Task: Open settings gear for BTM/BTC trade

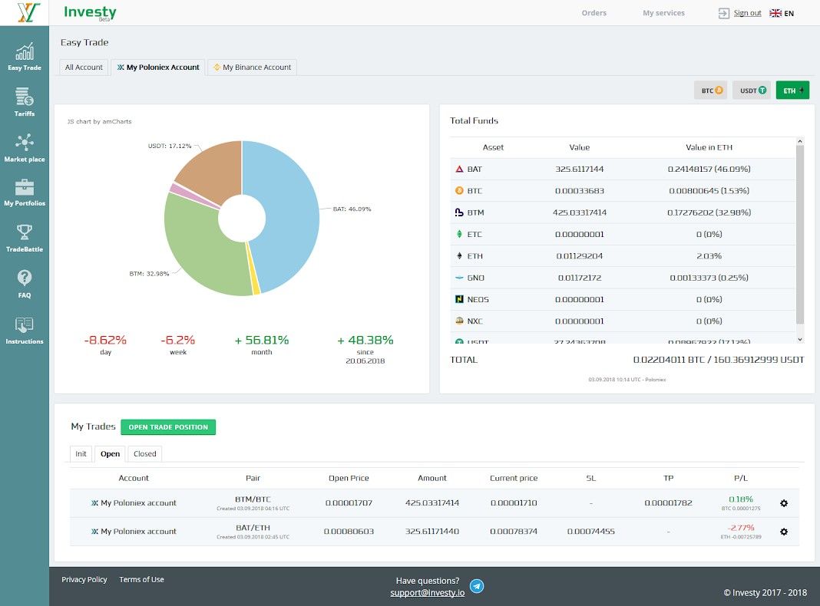Action: [784, 503]
